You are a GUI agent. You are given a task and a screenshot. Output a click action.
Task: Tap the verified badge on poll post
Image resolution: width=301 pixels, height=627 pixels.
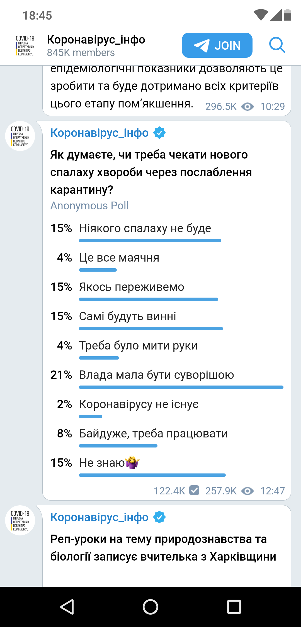(x=159, y=133)
